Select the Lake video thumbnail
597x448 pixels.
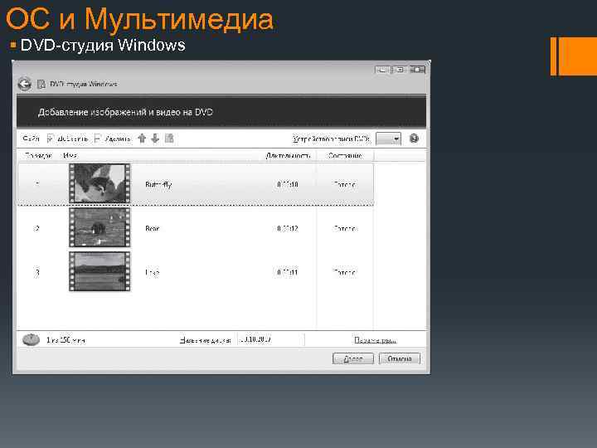(99, 271)
